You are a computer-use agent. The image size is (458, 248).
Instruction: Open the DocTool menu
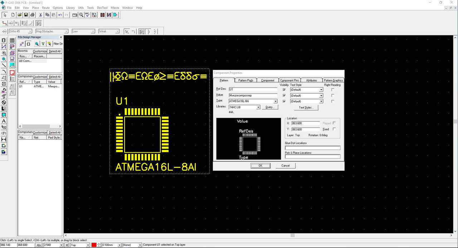pos(102,8)
